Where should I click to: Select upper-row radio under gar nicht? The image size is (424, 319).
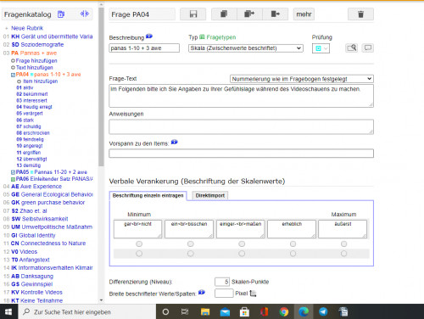click(139, 243)
